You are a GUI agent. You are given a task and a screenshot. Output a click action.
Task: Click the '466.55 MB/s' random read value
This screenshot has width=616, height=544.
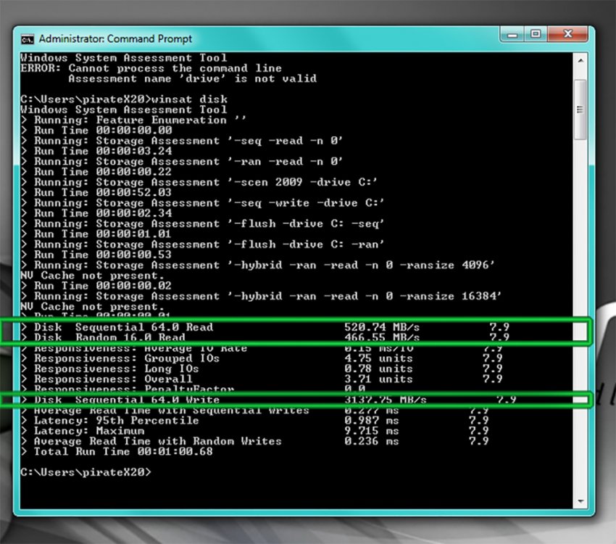382,337
